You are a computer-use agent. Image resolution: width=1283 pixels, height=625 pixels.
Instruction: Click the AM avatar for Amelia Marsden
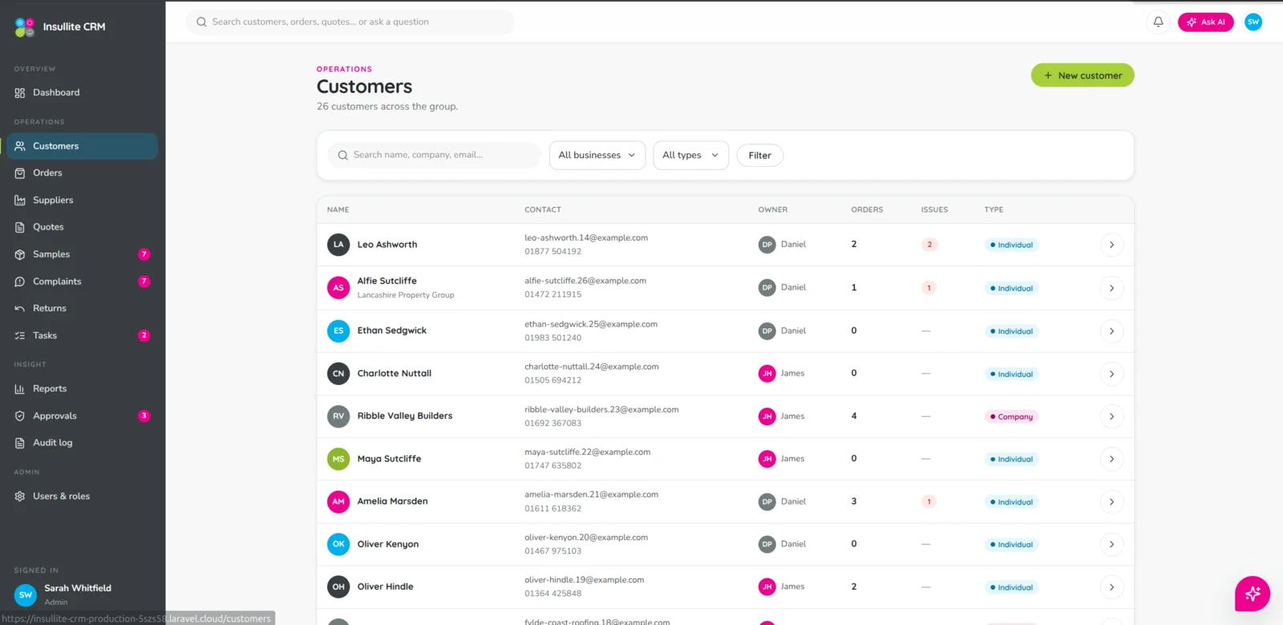(x=338, y=501)
